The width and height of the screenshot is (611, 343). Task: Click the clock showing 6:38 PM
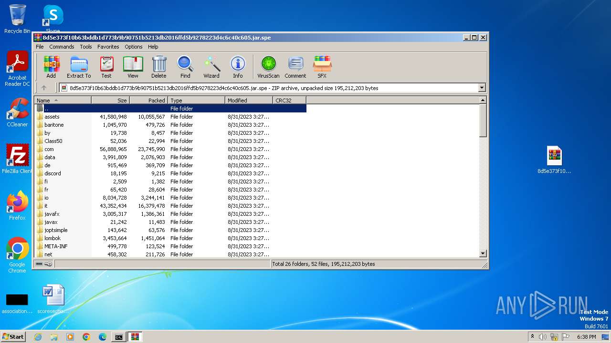(x=587, y=337)
